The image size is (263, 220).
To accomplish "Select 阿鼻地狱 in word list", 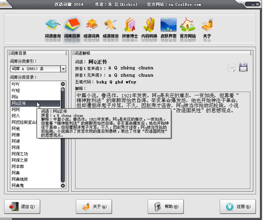I will [35, 179].
